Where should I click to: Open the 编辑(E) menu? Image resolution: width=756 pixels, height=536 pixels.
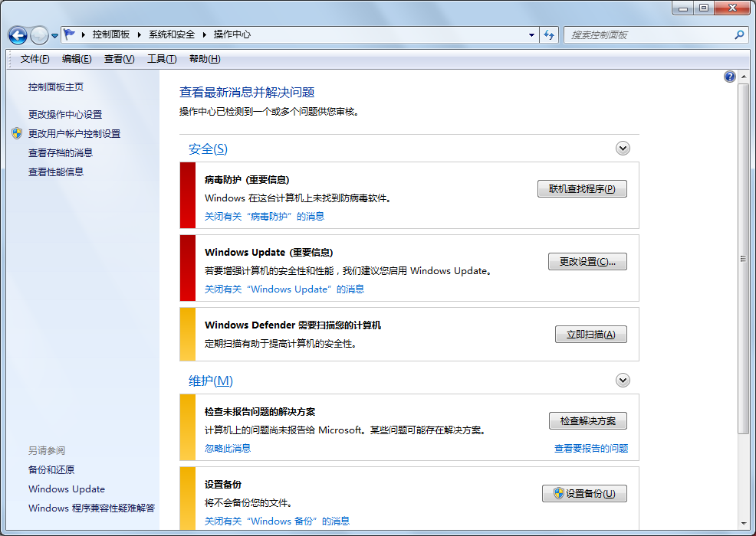click(x=77, y=59)
